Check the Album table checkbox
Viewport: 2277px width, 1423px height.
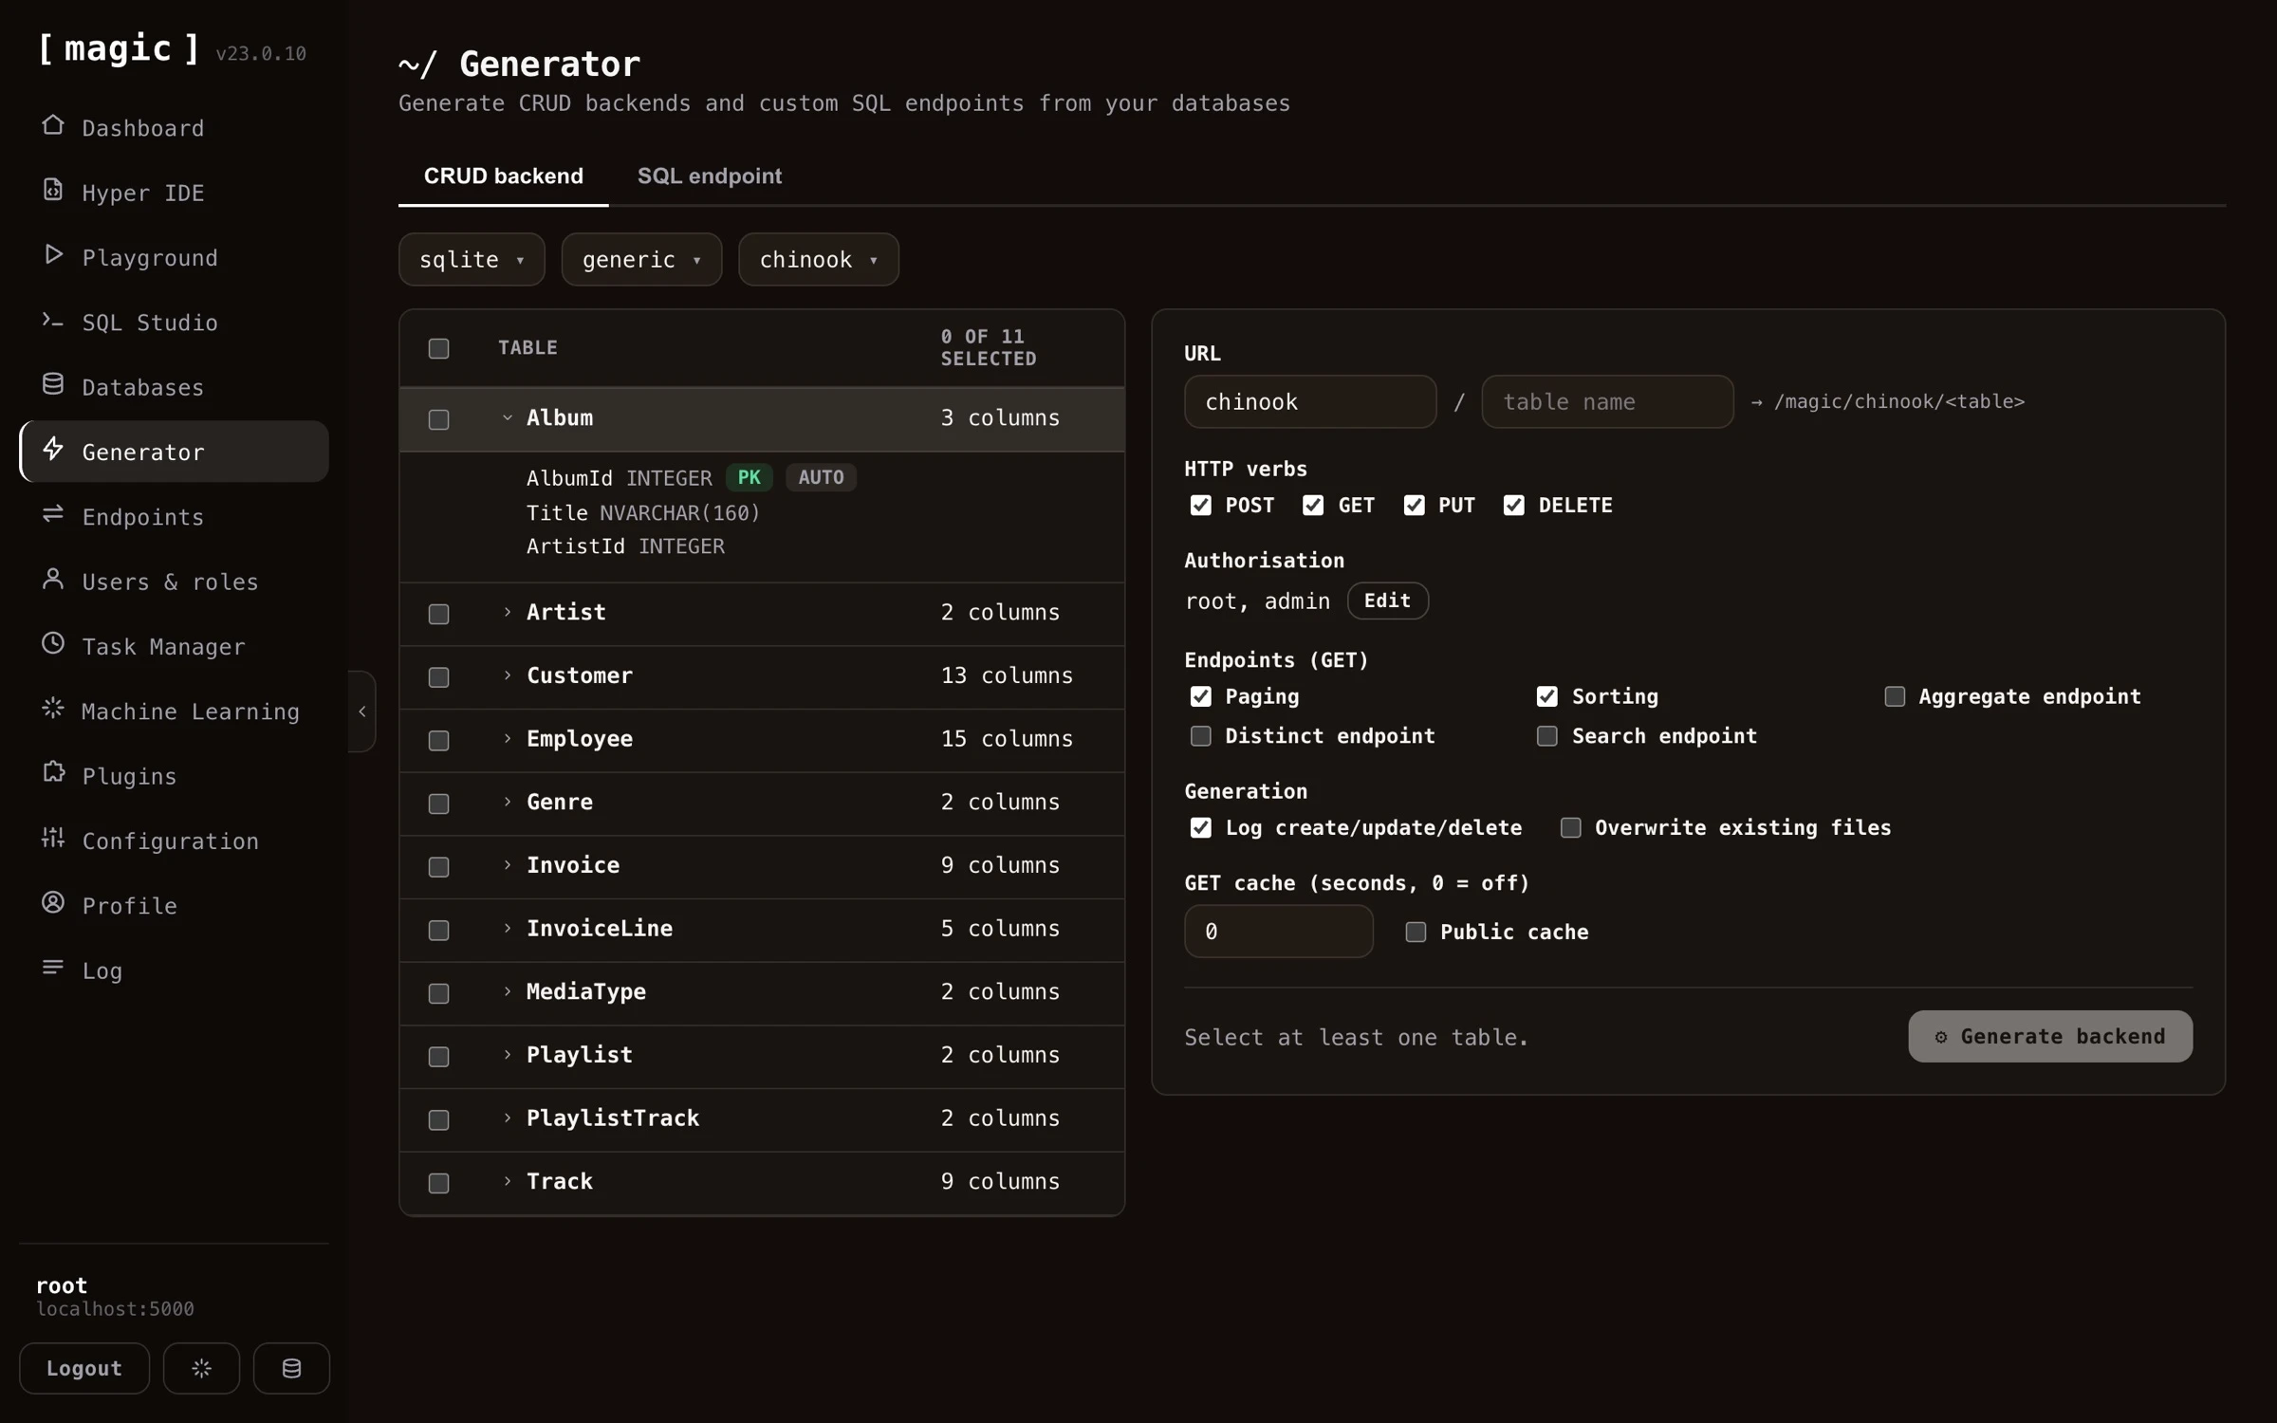pyautogui.click(x=438, y=419)
